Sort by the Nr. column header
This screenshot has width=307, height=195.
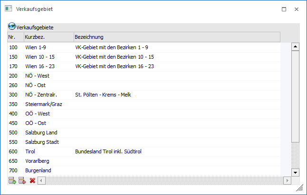(16, 37)
